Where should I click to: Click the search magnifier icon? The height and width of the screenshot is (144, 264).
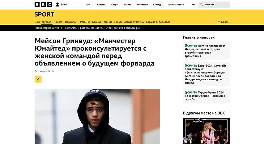click(x=201, y=5)
